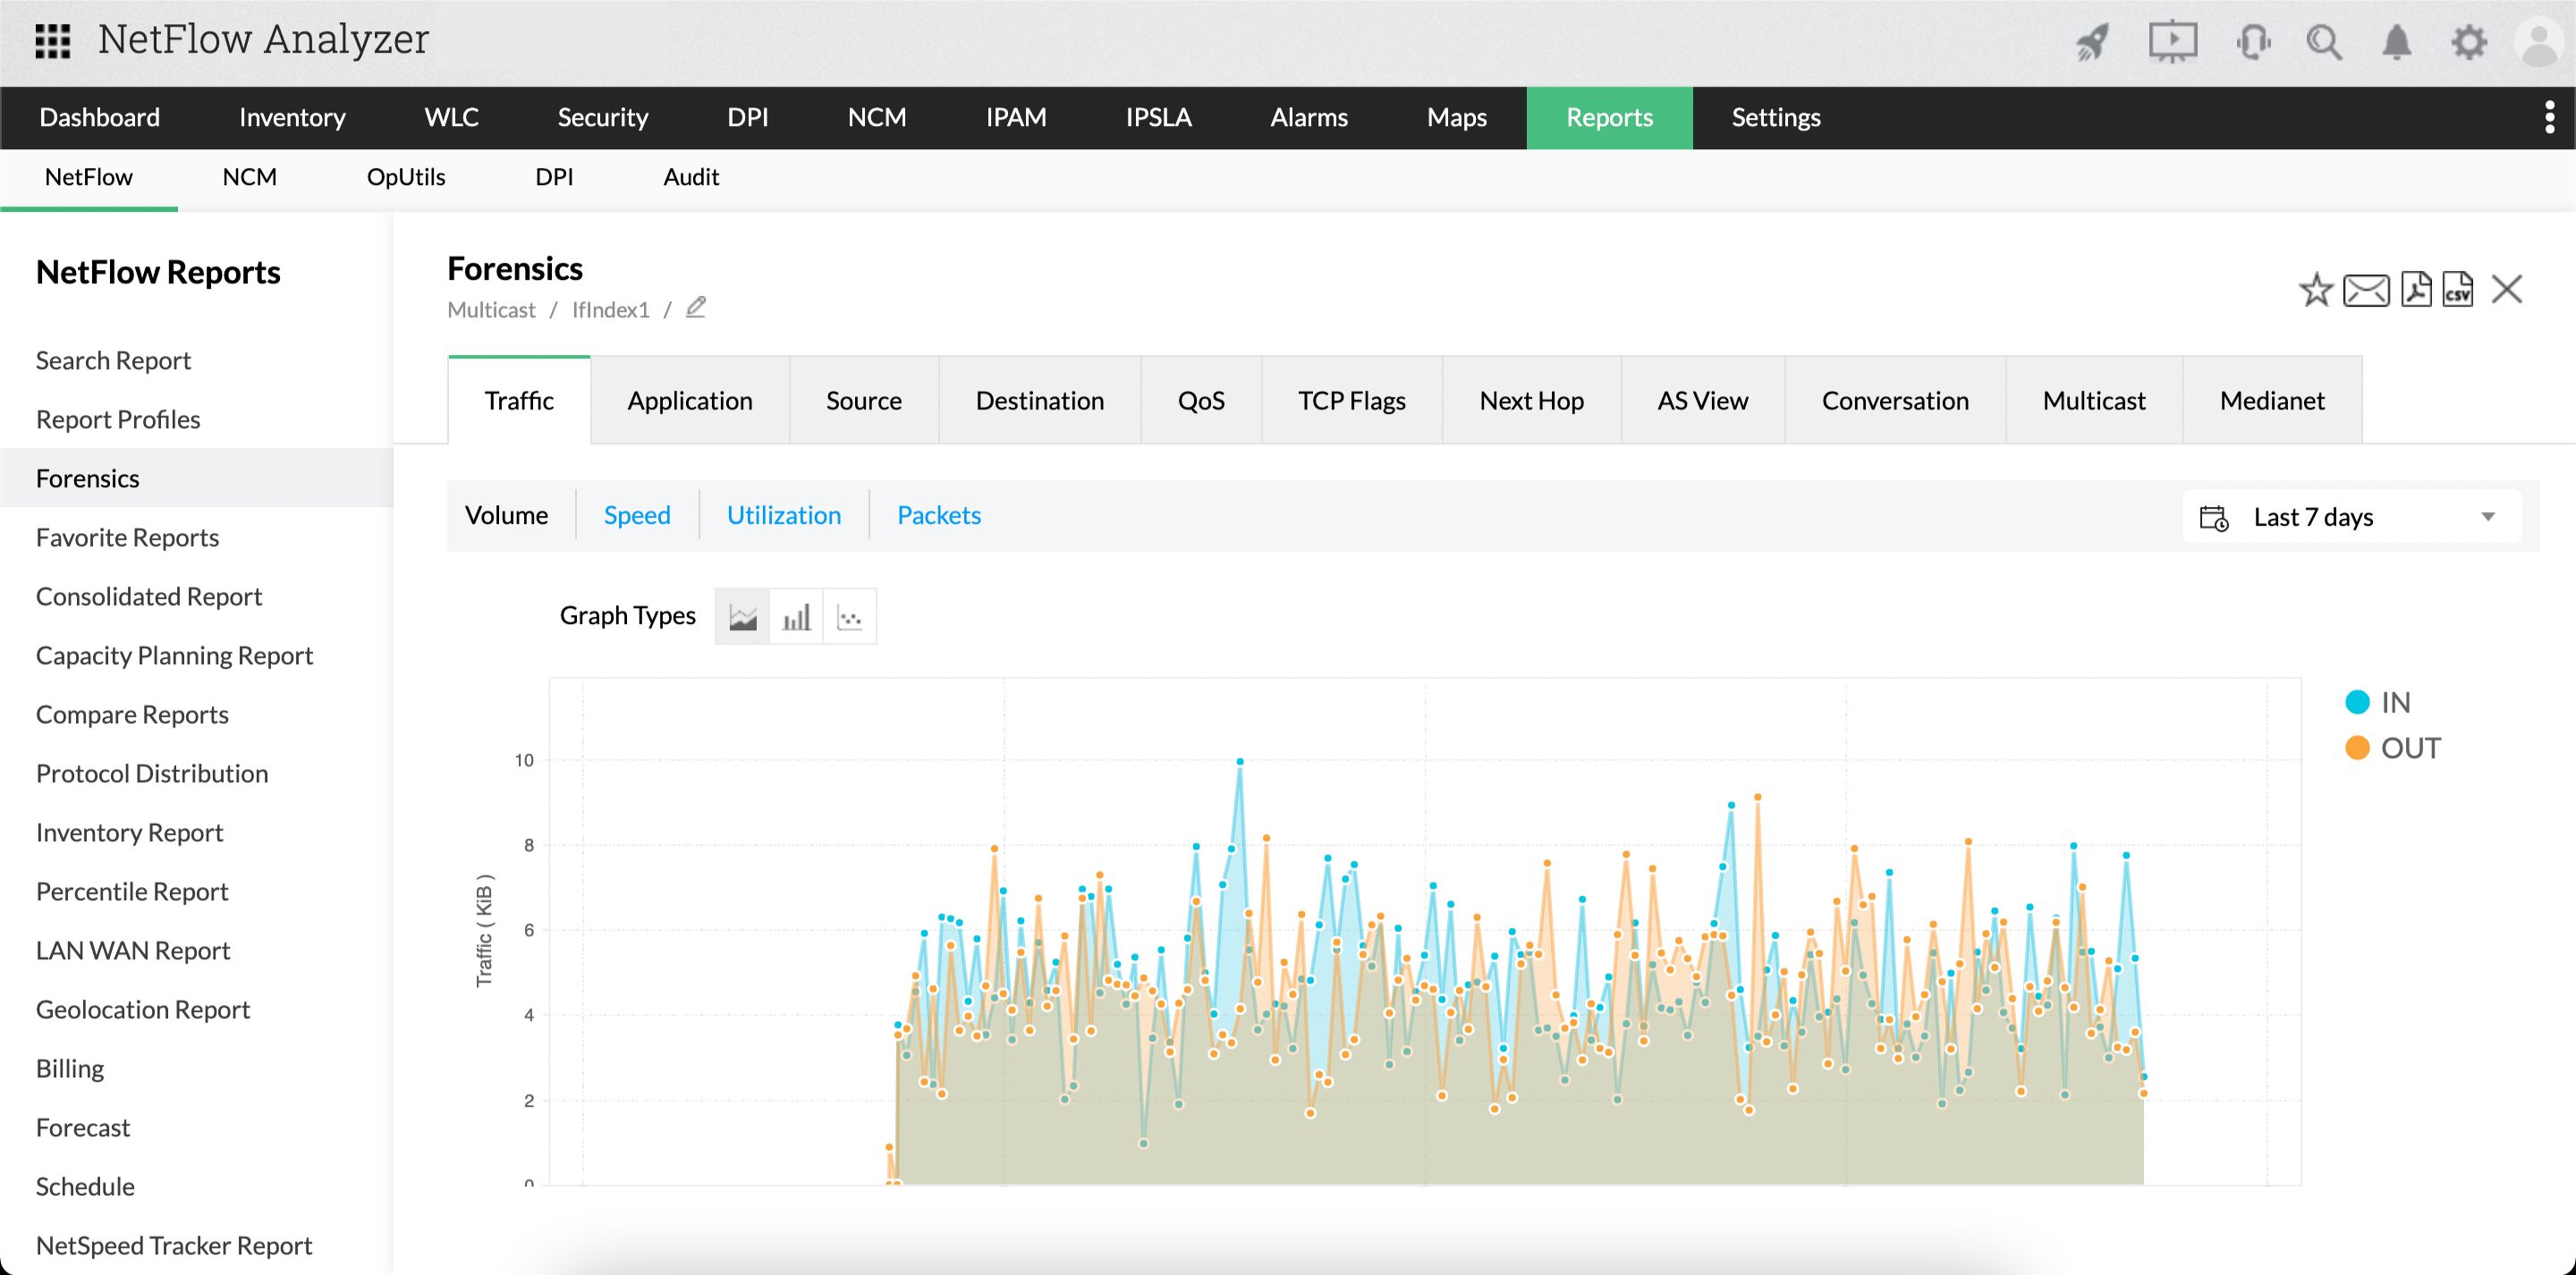The height and width of the screenshot is (1275, 2576).
Task: Switch measurement to Packets
Action: click(x=938, y=515)
